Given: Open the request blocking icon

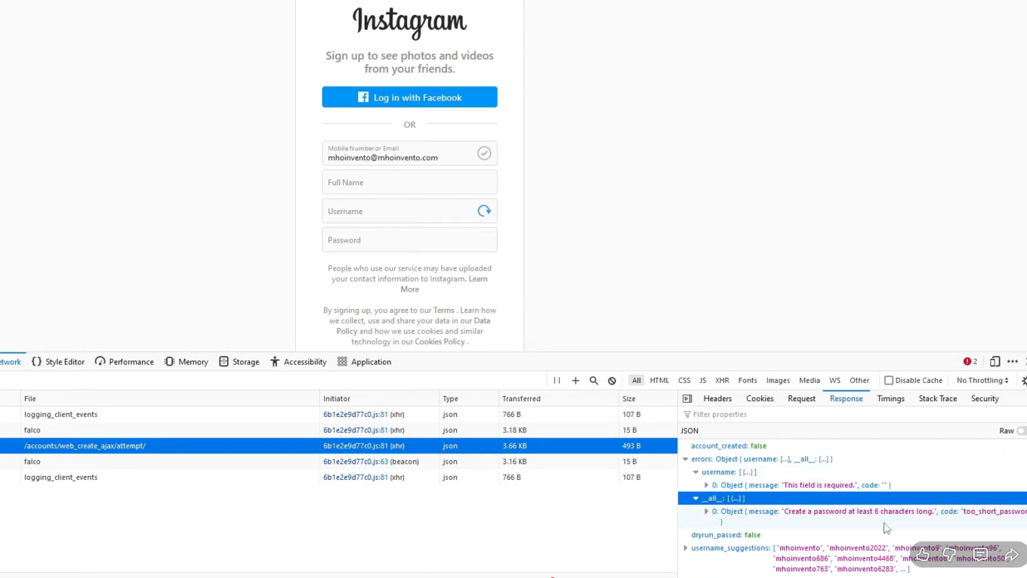Looking at the screenshot, I should pyautogui.click(x=612, y=381).
